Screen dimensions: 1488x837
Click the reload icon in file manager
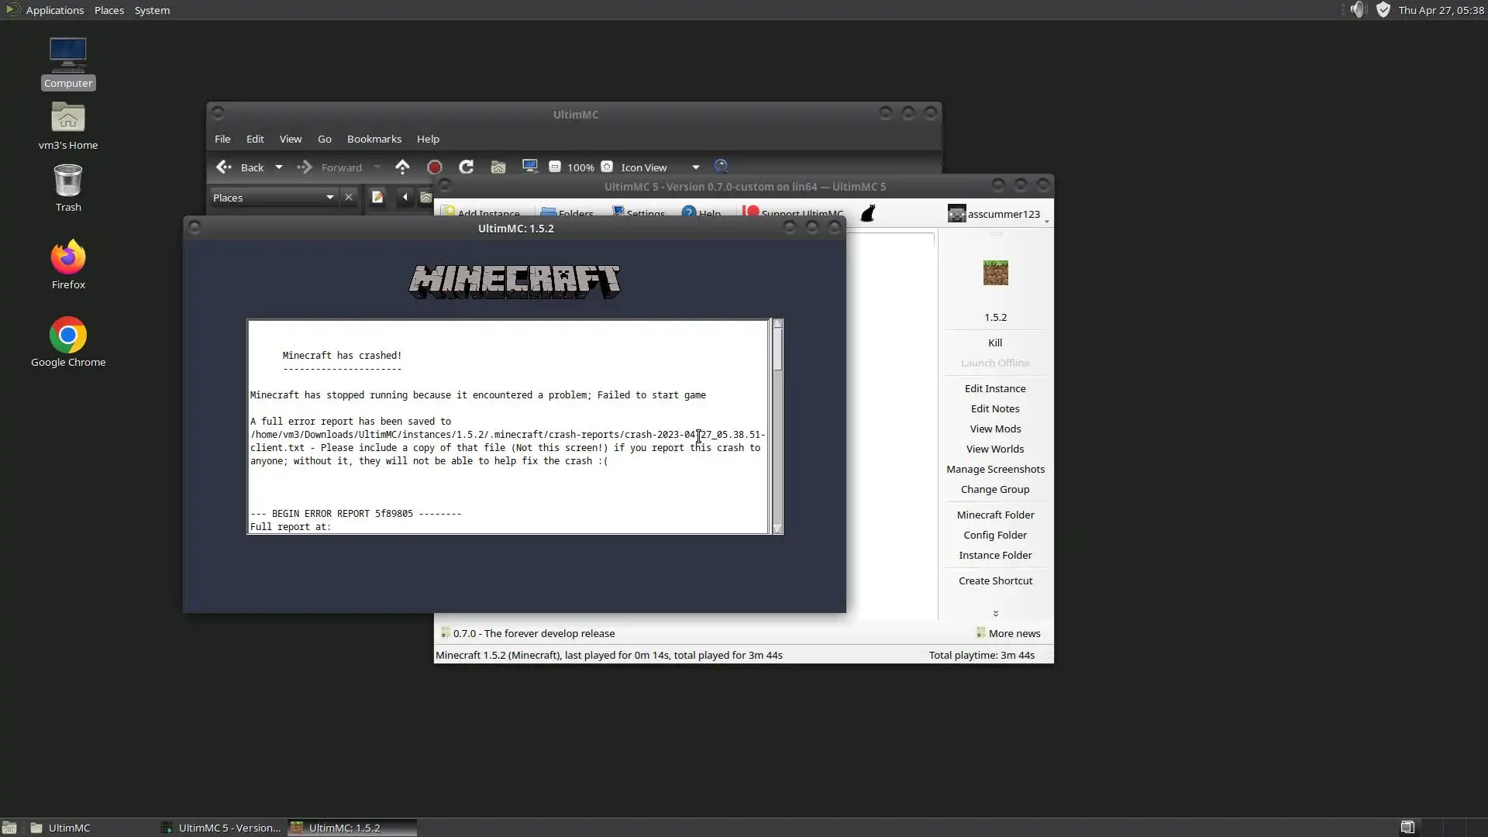pos(466,167)
